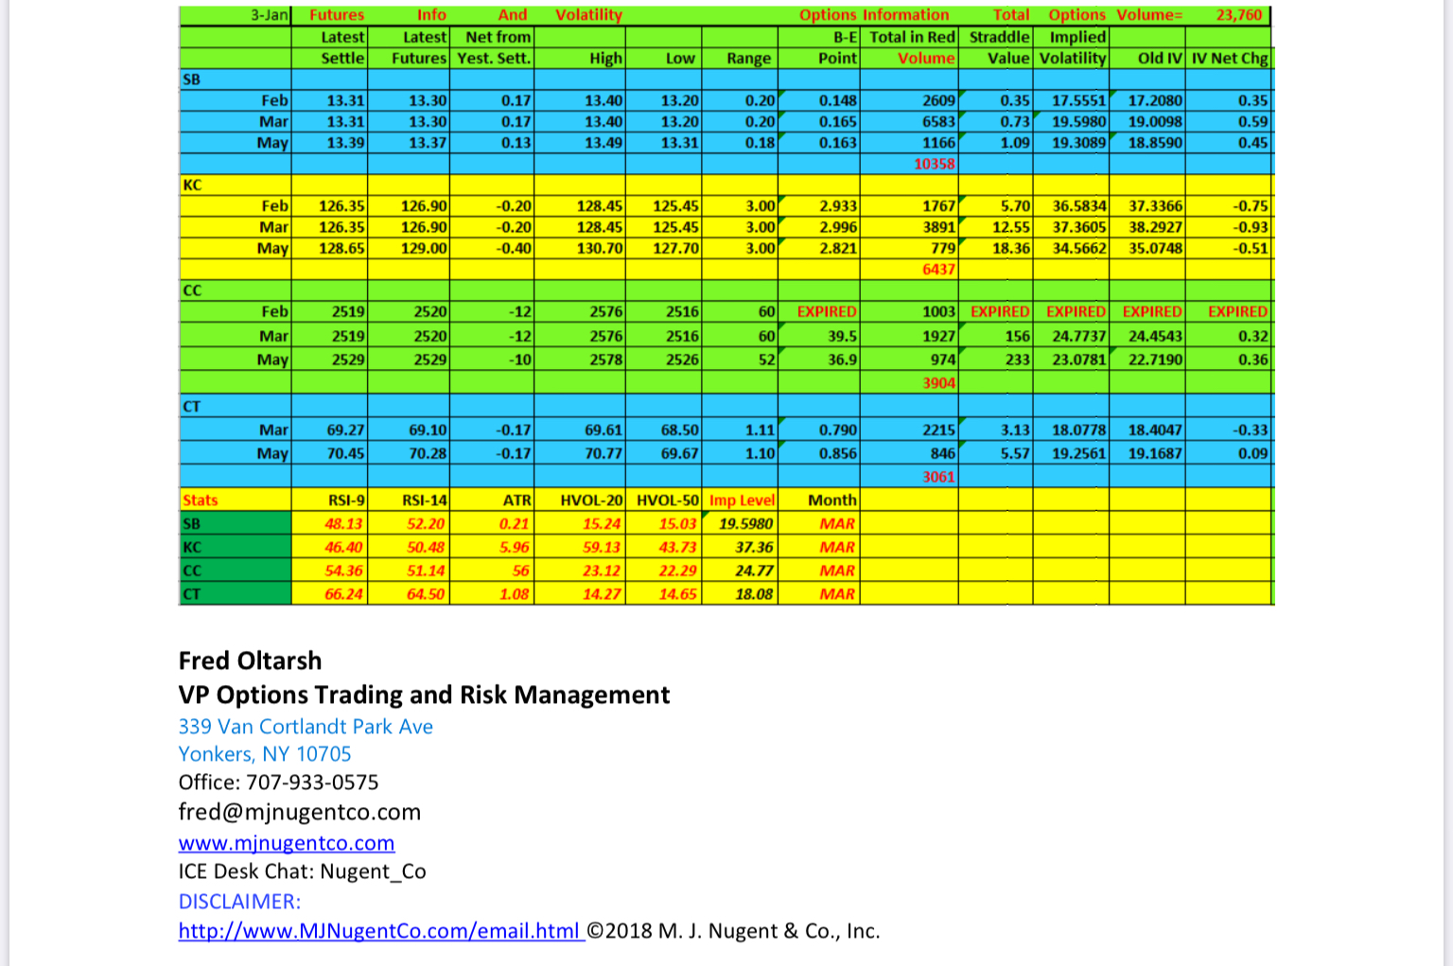Click the green CT stats label cell
This screenshot has width=1453, height=966.
236,594
